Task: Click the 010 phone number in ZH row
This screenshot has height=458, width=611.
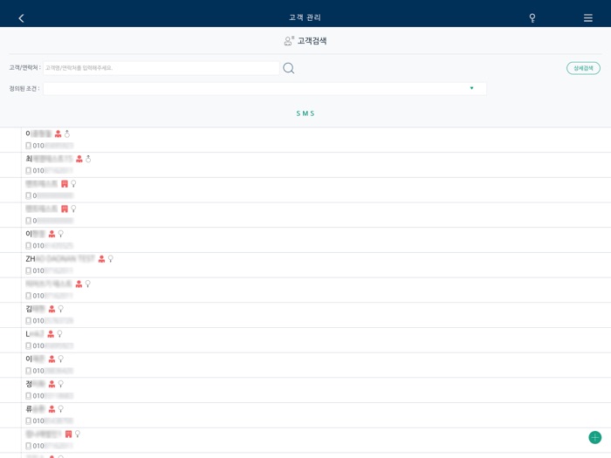Action: click(52, 270)
